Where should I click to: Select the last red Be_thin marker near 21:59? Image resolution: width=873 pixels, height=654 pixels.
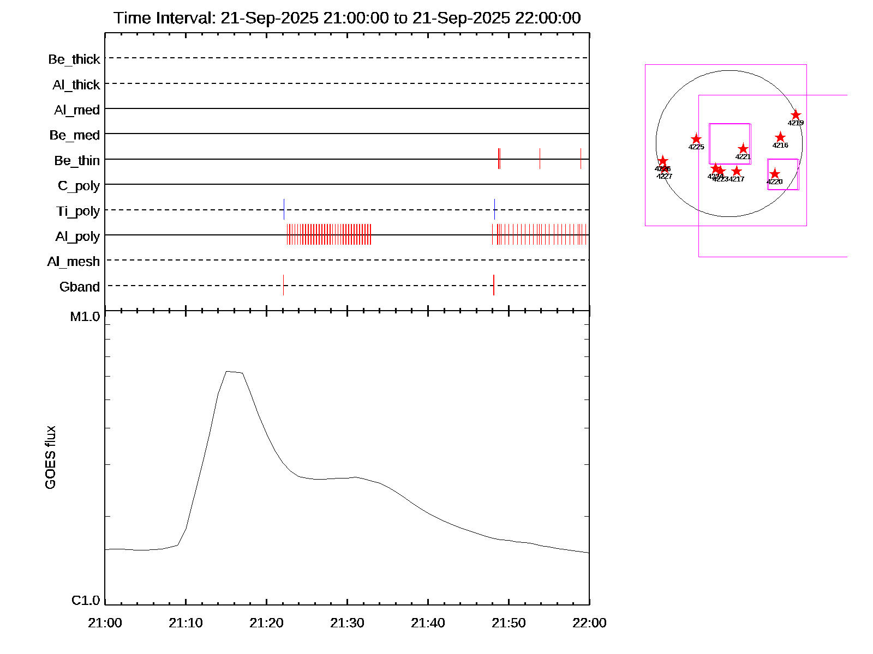pos(581,159)
